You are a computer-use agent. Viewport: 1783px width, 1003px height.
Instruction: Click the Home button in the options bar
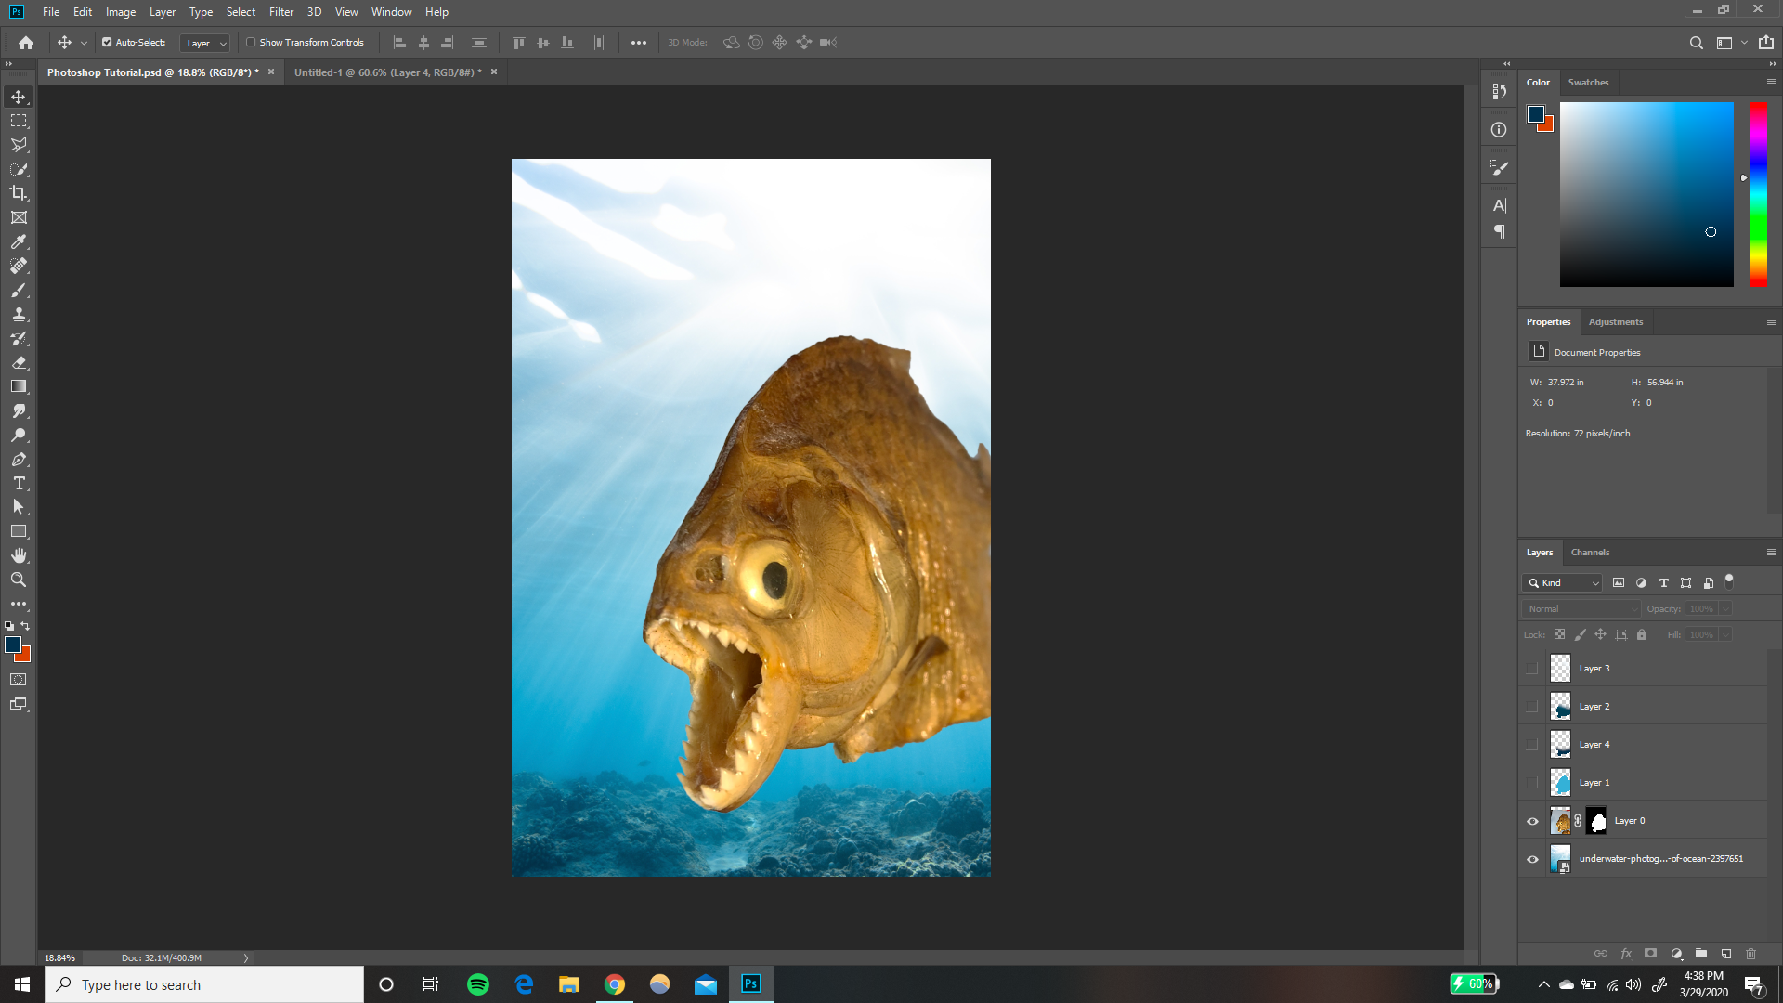click(x=24, y=42)
